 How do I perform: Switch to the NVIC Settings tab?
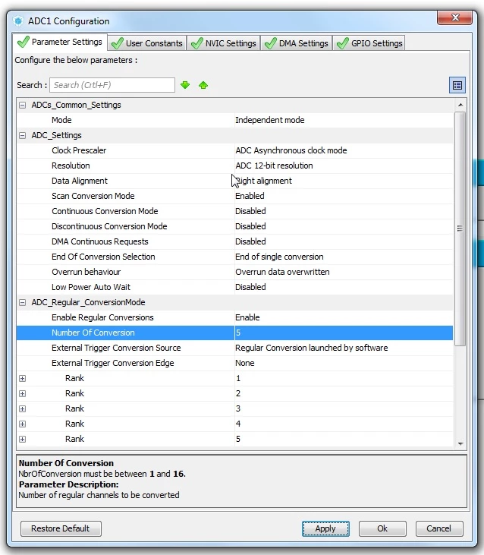pyautogui.click(x=224, y=43)
